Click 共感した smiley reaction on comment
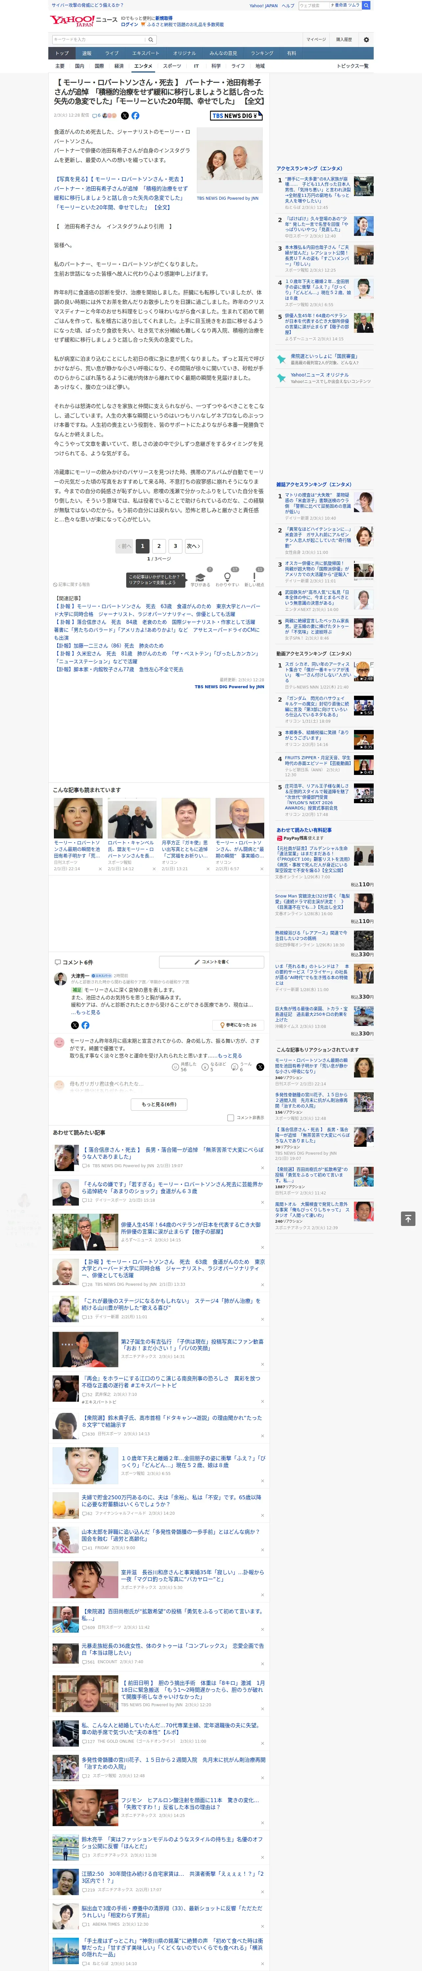422x1971 pixels. (176, 1067)
